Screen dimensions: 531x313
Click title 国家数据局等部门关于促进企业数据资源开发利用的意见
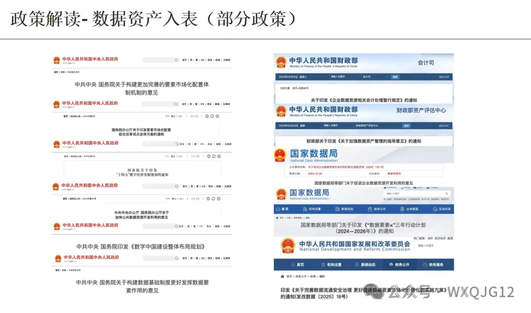pyautogui.click(x=364, y=183)
